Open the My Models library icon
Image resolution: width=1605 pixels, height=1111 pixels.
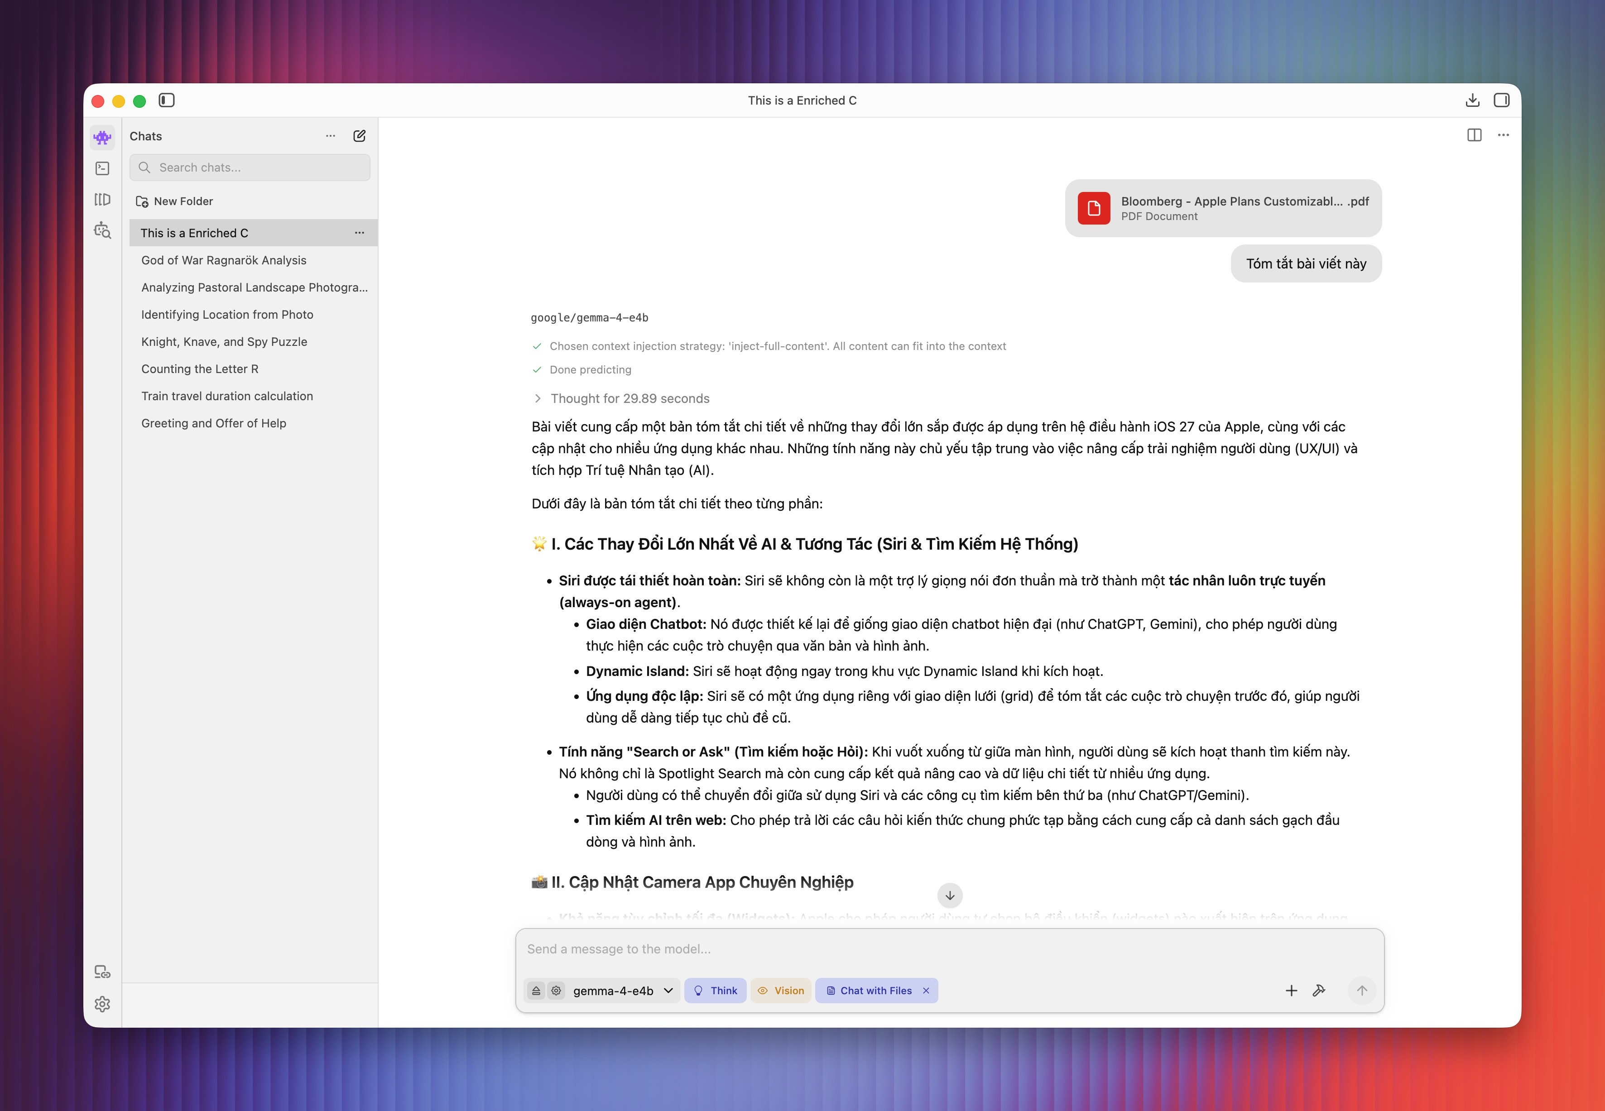click(x=102, y=200)
